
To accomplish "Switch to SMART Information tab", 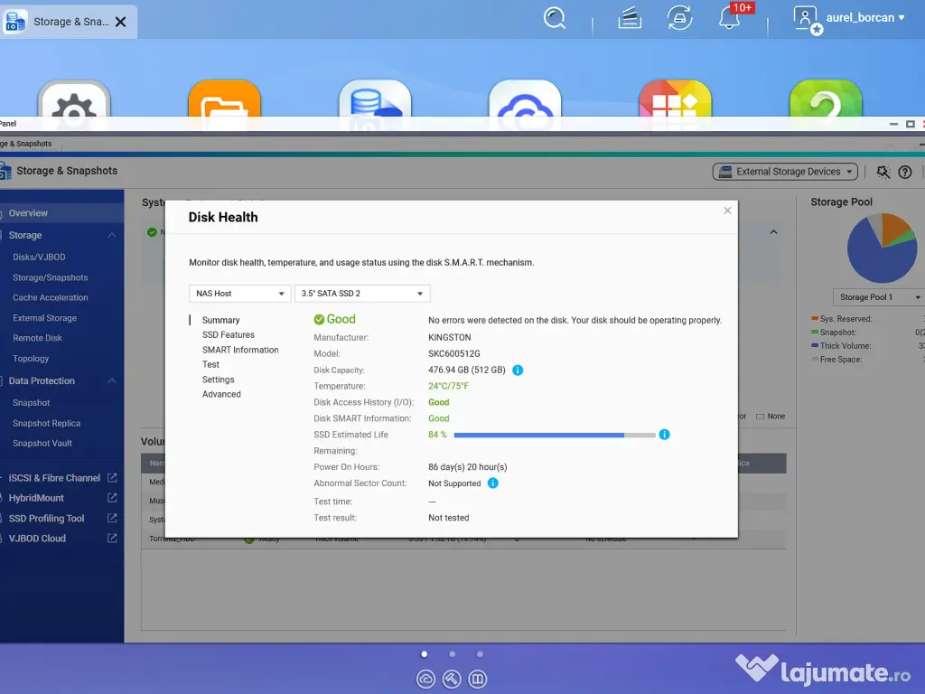I will pos(240,350).
